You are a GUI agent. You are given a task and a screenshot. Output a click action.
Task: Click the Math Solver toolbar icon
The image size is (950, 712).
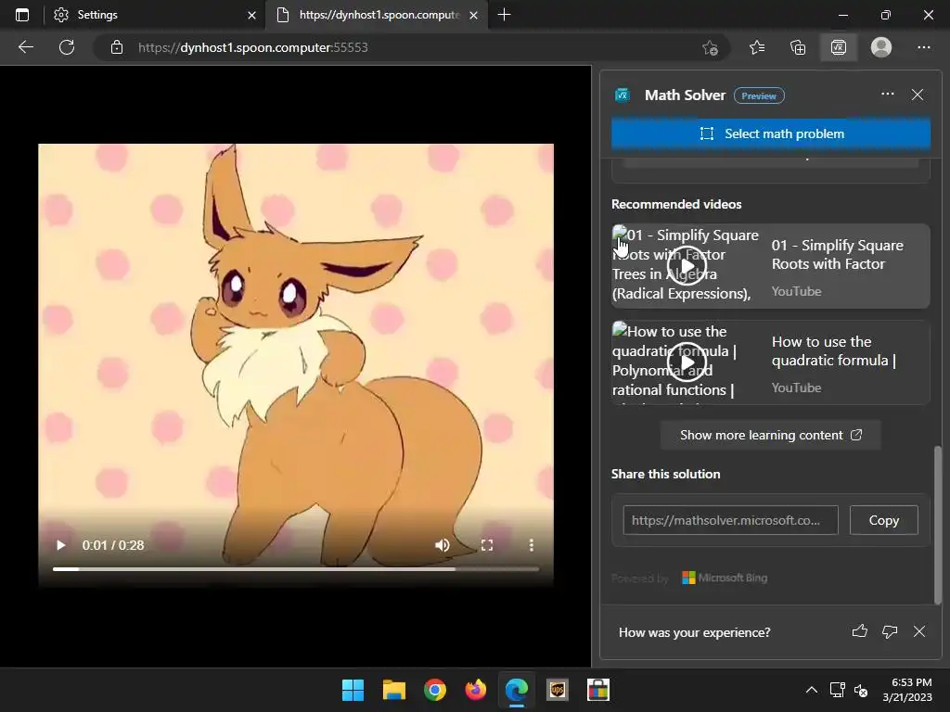(x=839, y=47)
